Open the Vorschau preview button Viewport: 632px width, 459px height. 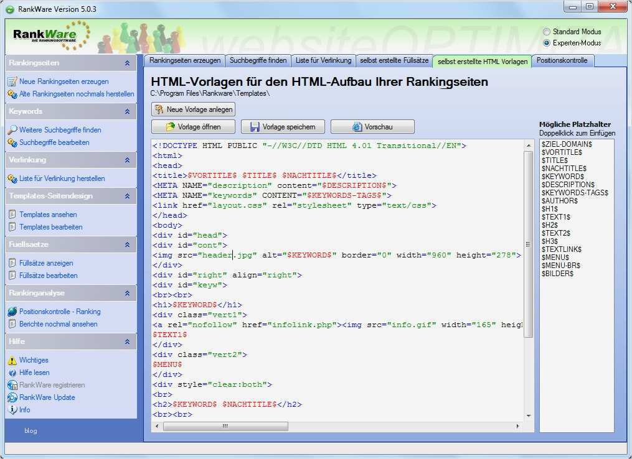pos(372,127)
